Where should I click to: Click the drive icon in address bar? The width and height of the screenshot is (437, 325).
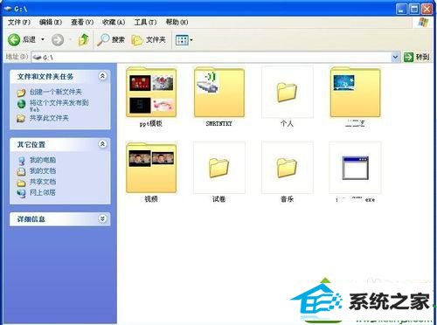click(37, 58)
